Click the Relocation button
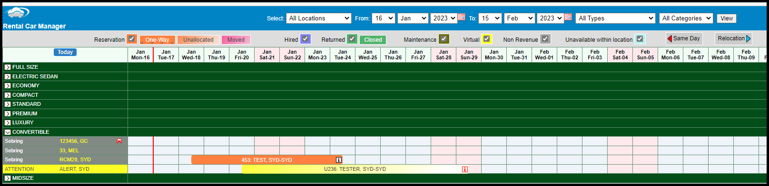The width and height of the screenshot is (769, 186). click(734, 38)
